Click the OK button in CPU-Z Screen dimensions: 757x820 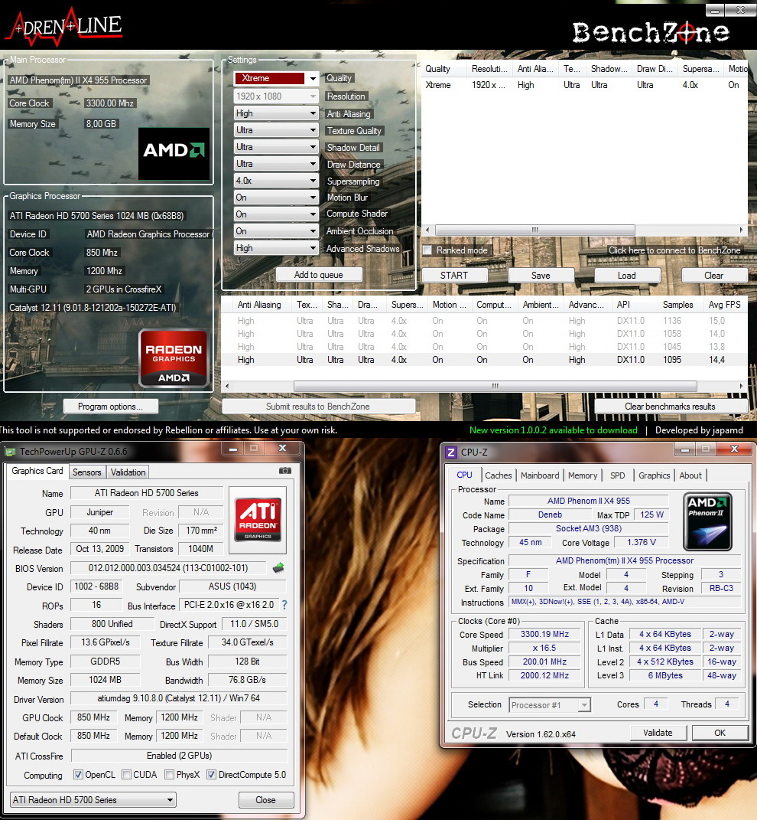click(x=720, y=733)
